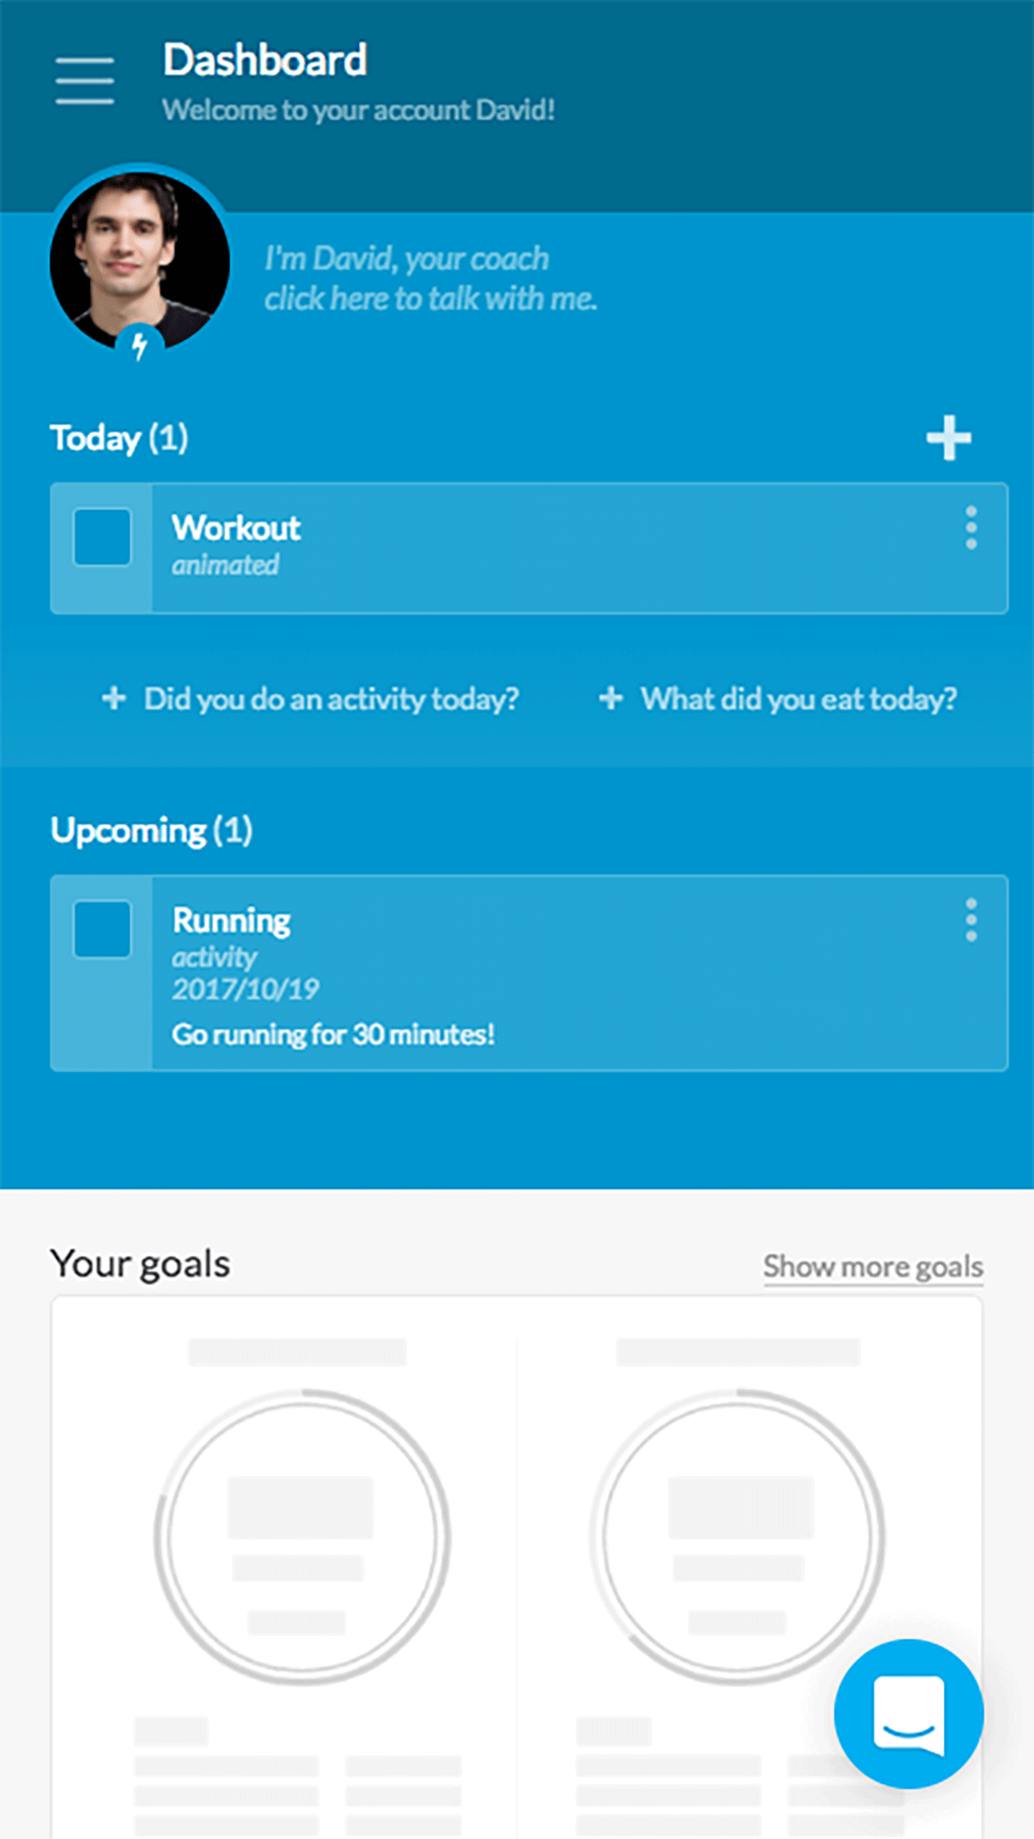Click the lightning bolt badge on coach photo
This screenshot has width=1034, height=1839.
140,344
